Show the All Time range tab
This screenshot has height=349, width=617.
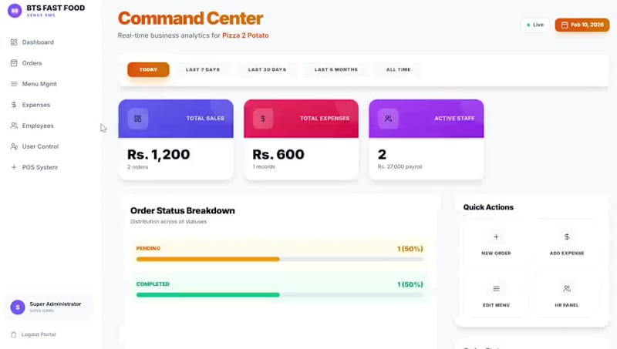pyautogui.click(x=398, y=69)
